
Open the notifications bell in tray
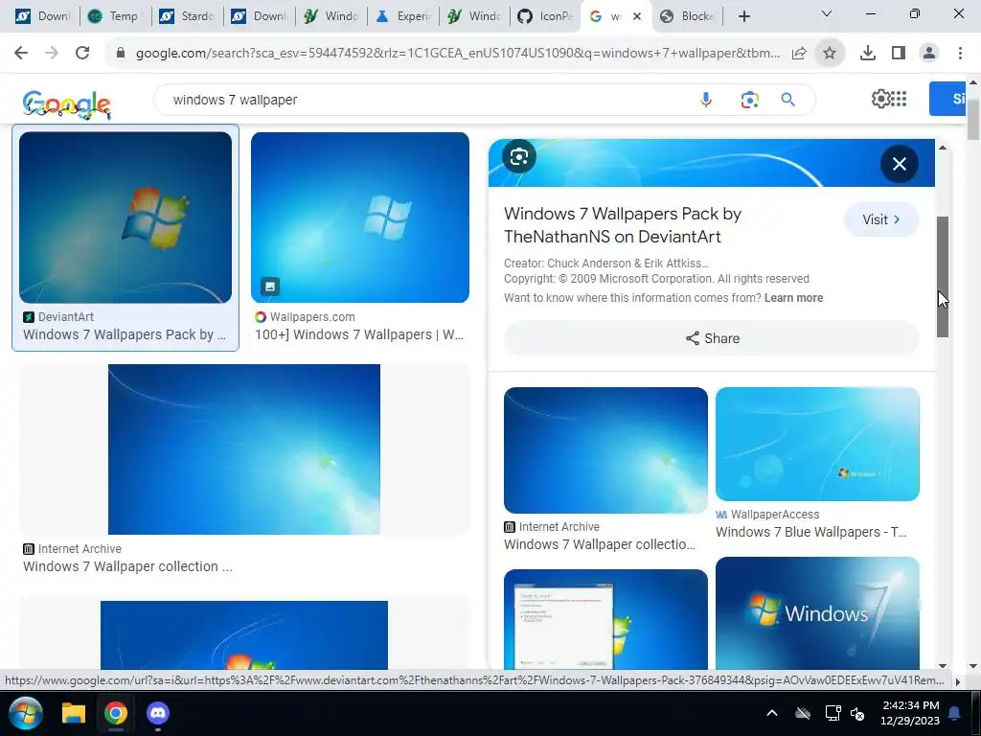(955, 713)
